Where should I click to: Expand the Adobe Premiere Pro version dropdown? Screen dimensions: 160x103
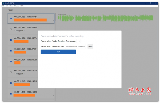(x=78, y=41)
